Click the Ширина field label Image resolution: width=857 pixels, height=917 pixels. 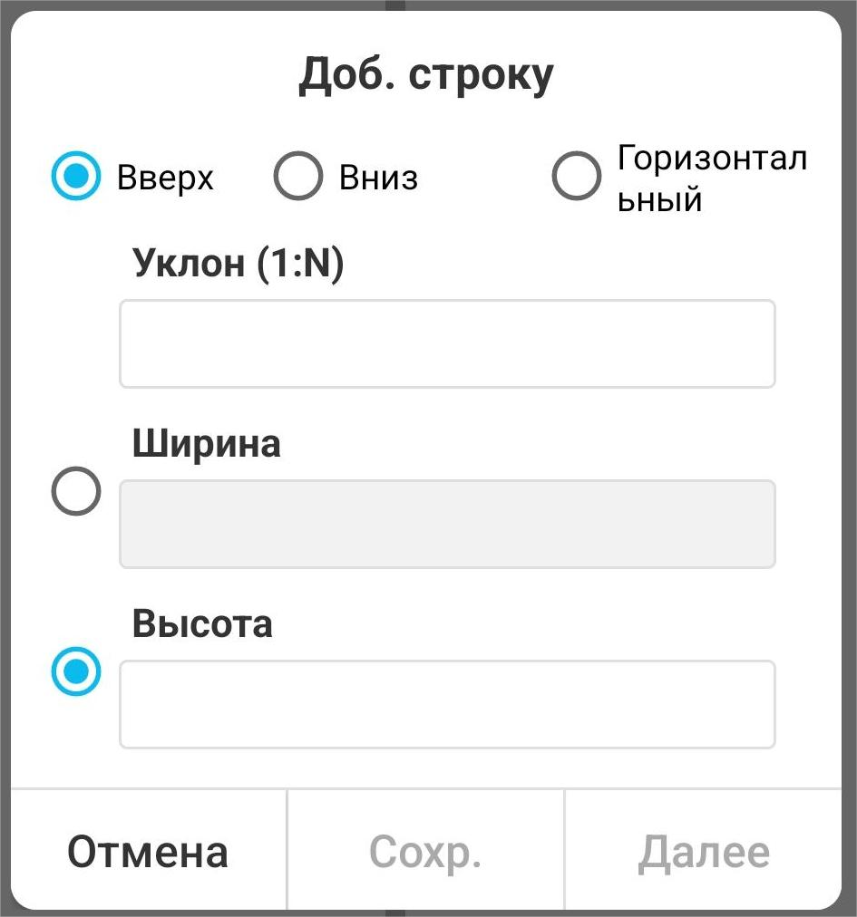click(207, 444)
